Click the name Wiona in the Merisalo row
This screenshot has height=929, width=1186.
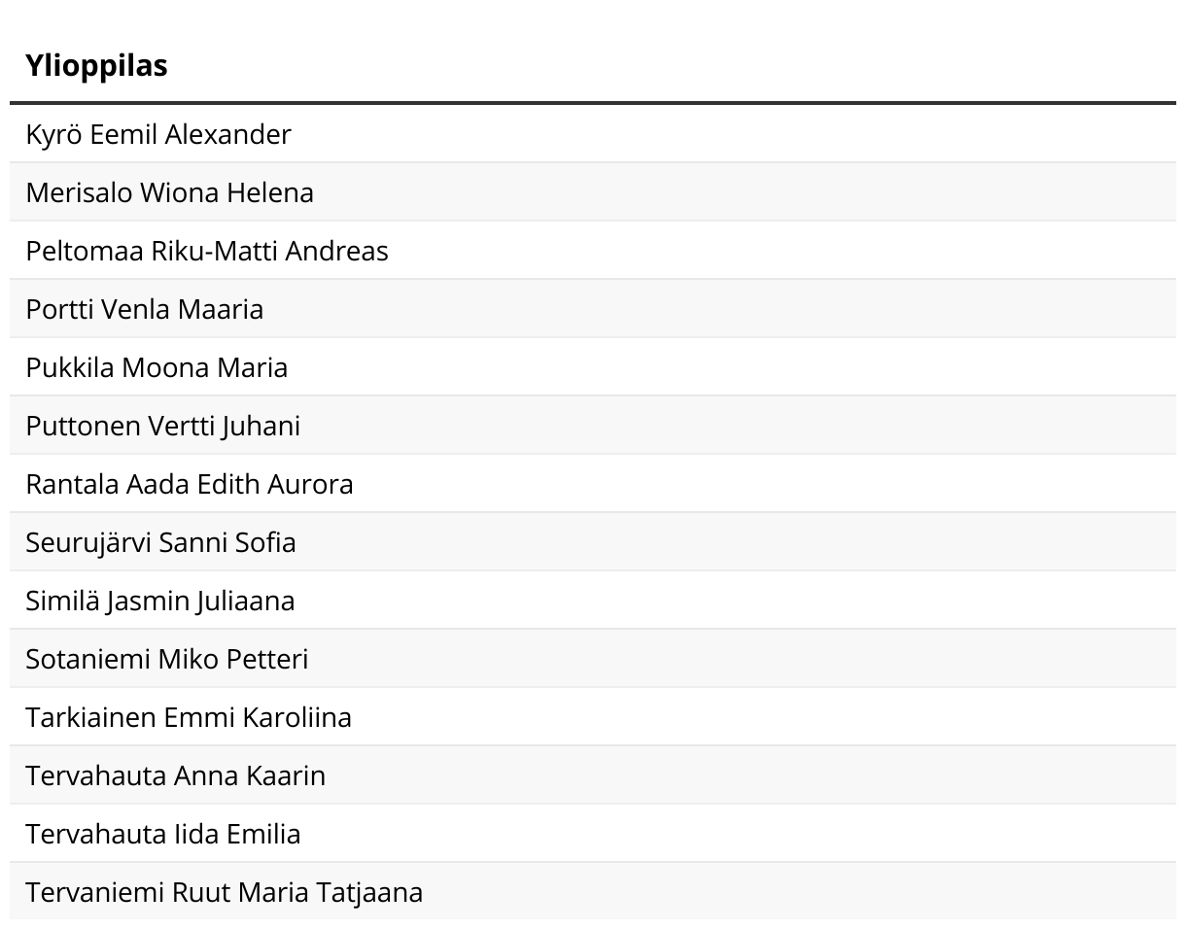point(180,192)
